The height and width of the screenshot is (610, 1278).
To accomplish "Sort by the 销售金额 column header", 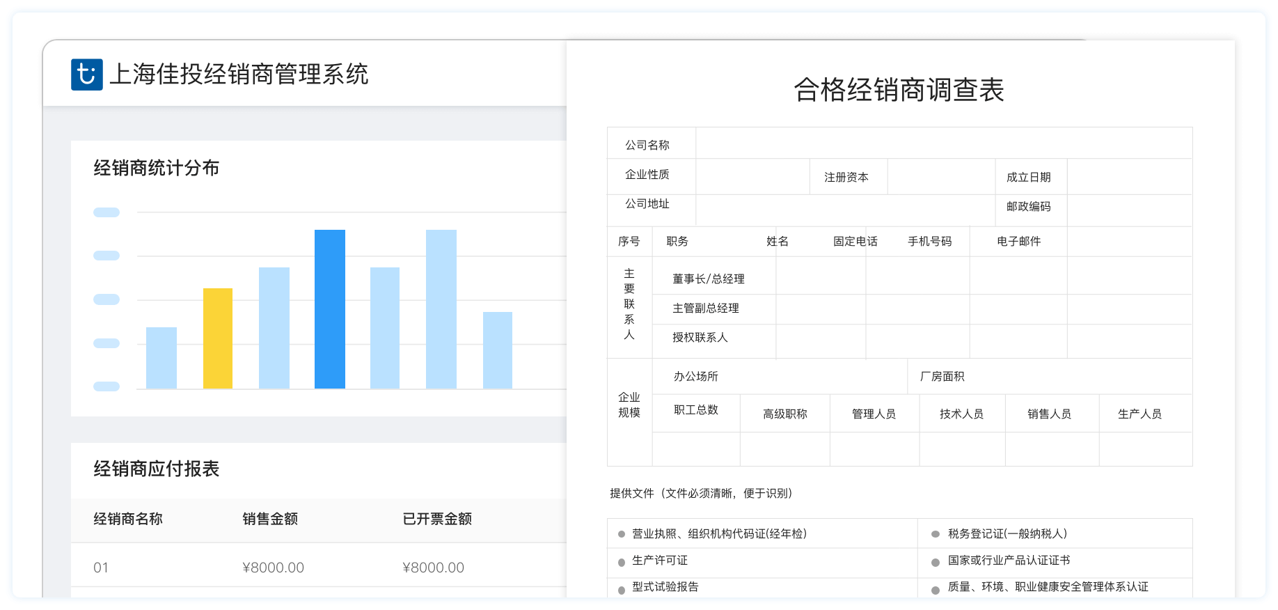I will (x=270, y=519).
